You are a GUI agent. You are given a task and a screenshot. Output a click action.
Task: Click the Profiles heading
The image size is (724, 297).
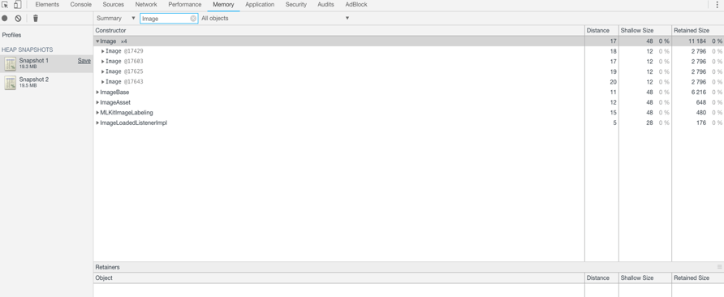[x=11, y=35]
